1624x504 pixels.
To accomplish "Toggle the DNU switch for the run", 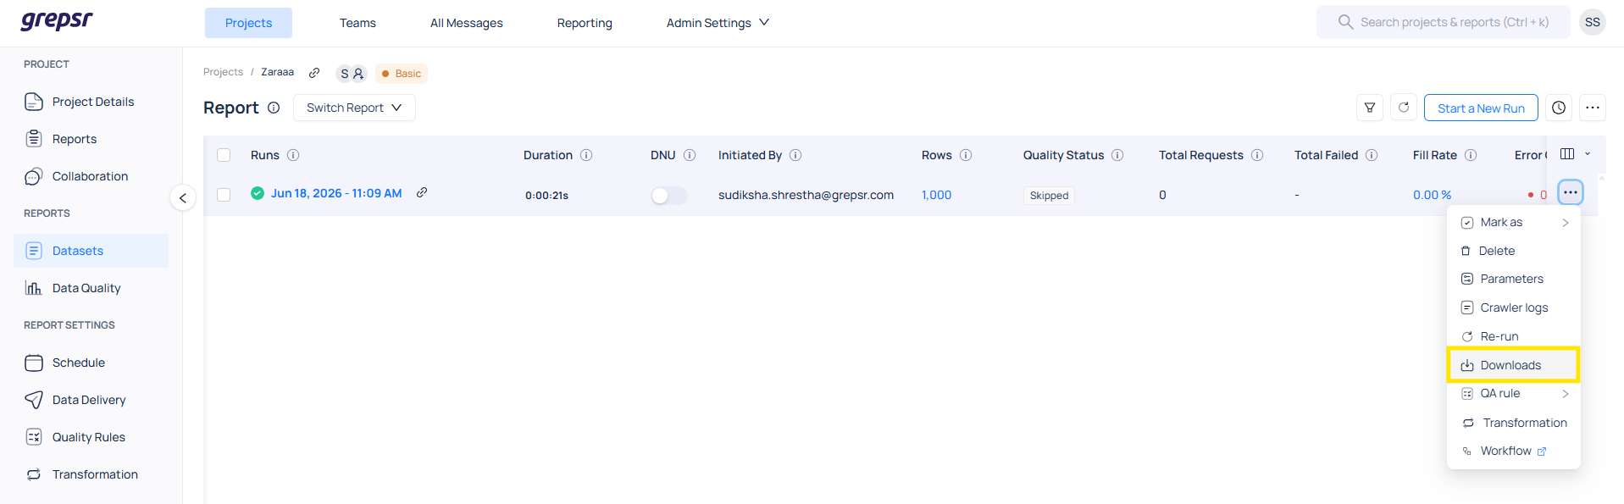I will point(668,196).
